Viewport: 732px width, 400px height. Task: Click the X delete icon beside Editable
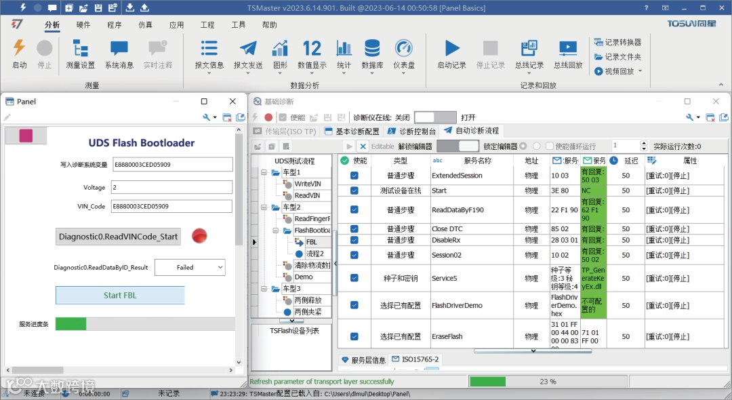coord(363,146)
